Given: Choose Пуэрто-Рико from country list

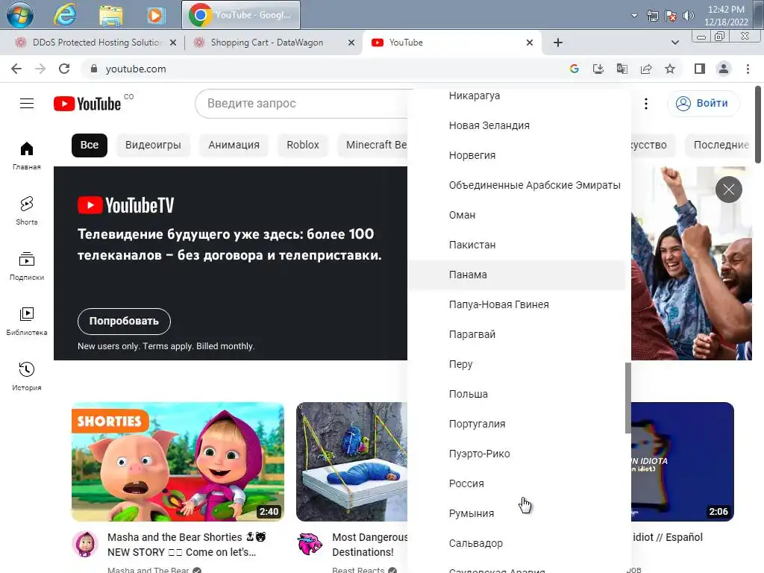Looking at the screenshot, I should pos(516,454).
